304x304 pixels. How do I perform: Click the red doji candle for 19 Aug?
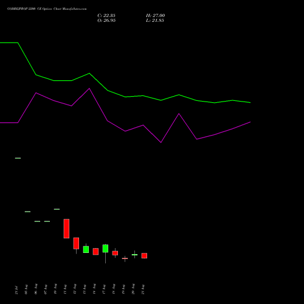click(125, 258)
